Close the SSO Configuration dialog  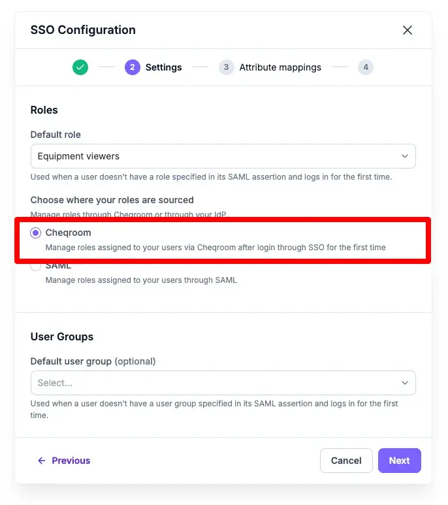click(407, 30)
